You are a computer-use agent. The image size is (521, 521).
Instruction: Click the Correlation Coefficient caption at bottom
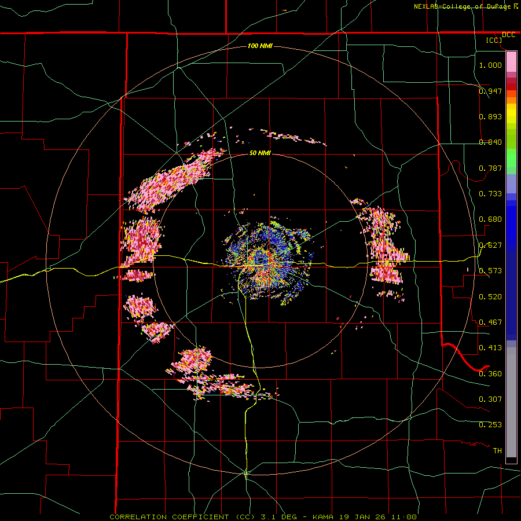pos(263,517)
